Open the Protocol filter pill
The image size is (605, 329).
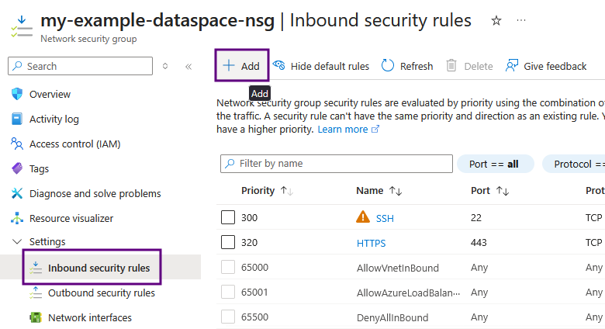point(574,164)
